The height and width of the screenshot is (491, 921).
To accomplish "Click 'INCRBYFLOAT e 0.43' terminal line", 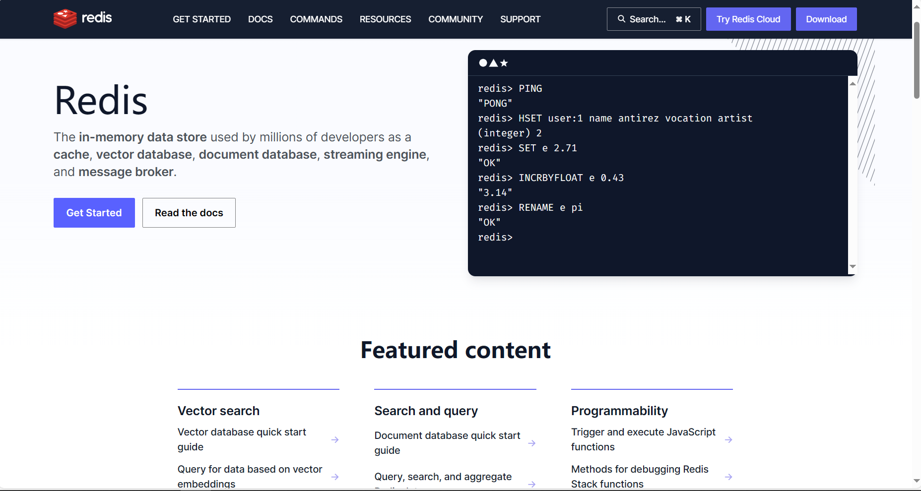I will [551, 178].
